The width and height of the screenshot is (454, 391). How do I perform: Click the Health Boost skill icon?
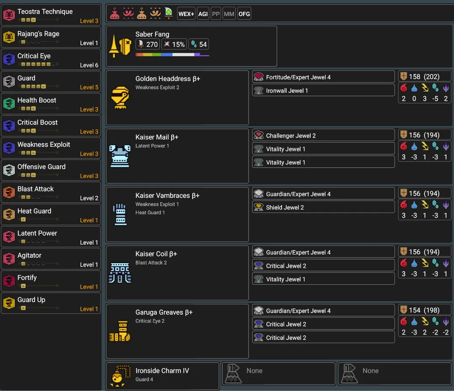point(9,103)
